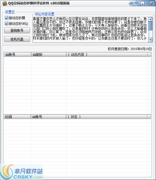Click the 软件更新日期: 2015年8月10日 text
Viewport: 156px width, 180px height.
tap(130, 49)
